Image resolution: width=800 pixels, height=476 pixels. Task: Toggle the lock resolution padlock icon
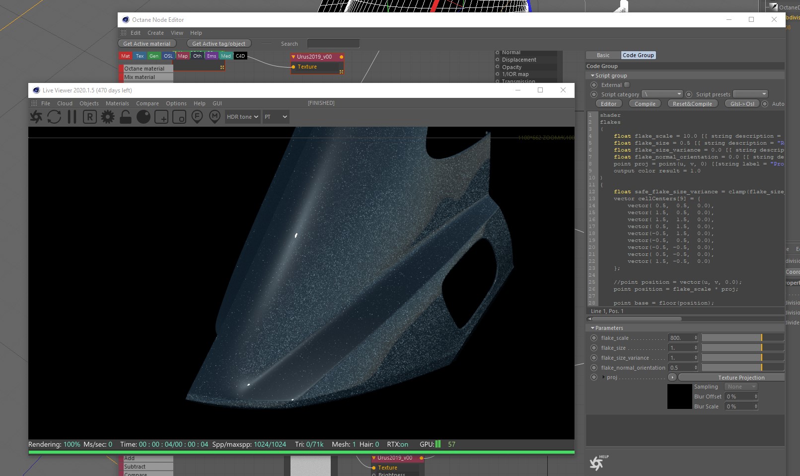[x=126, y=117]
